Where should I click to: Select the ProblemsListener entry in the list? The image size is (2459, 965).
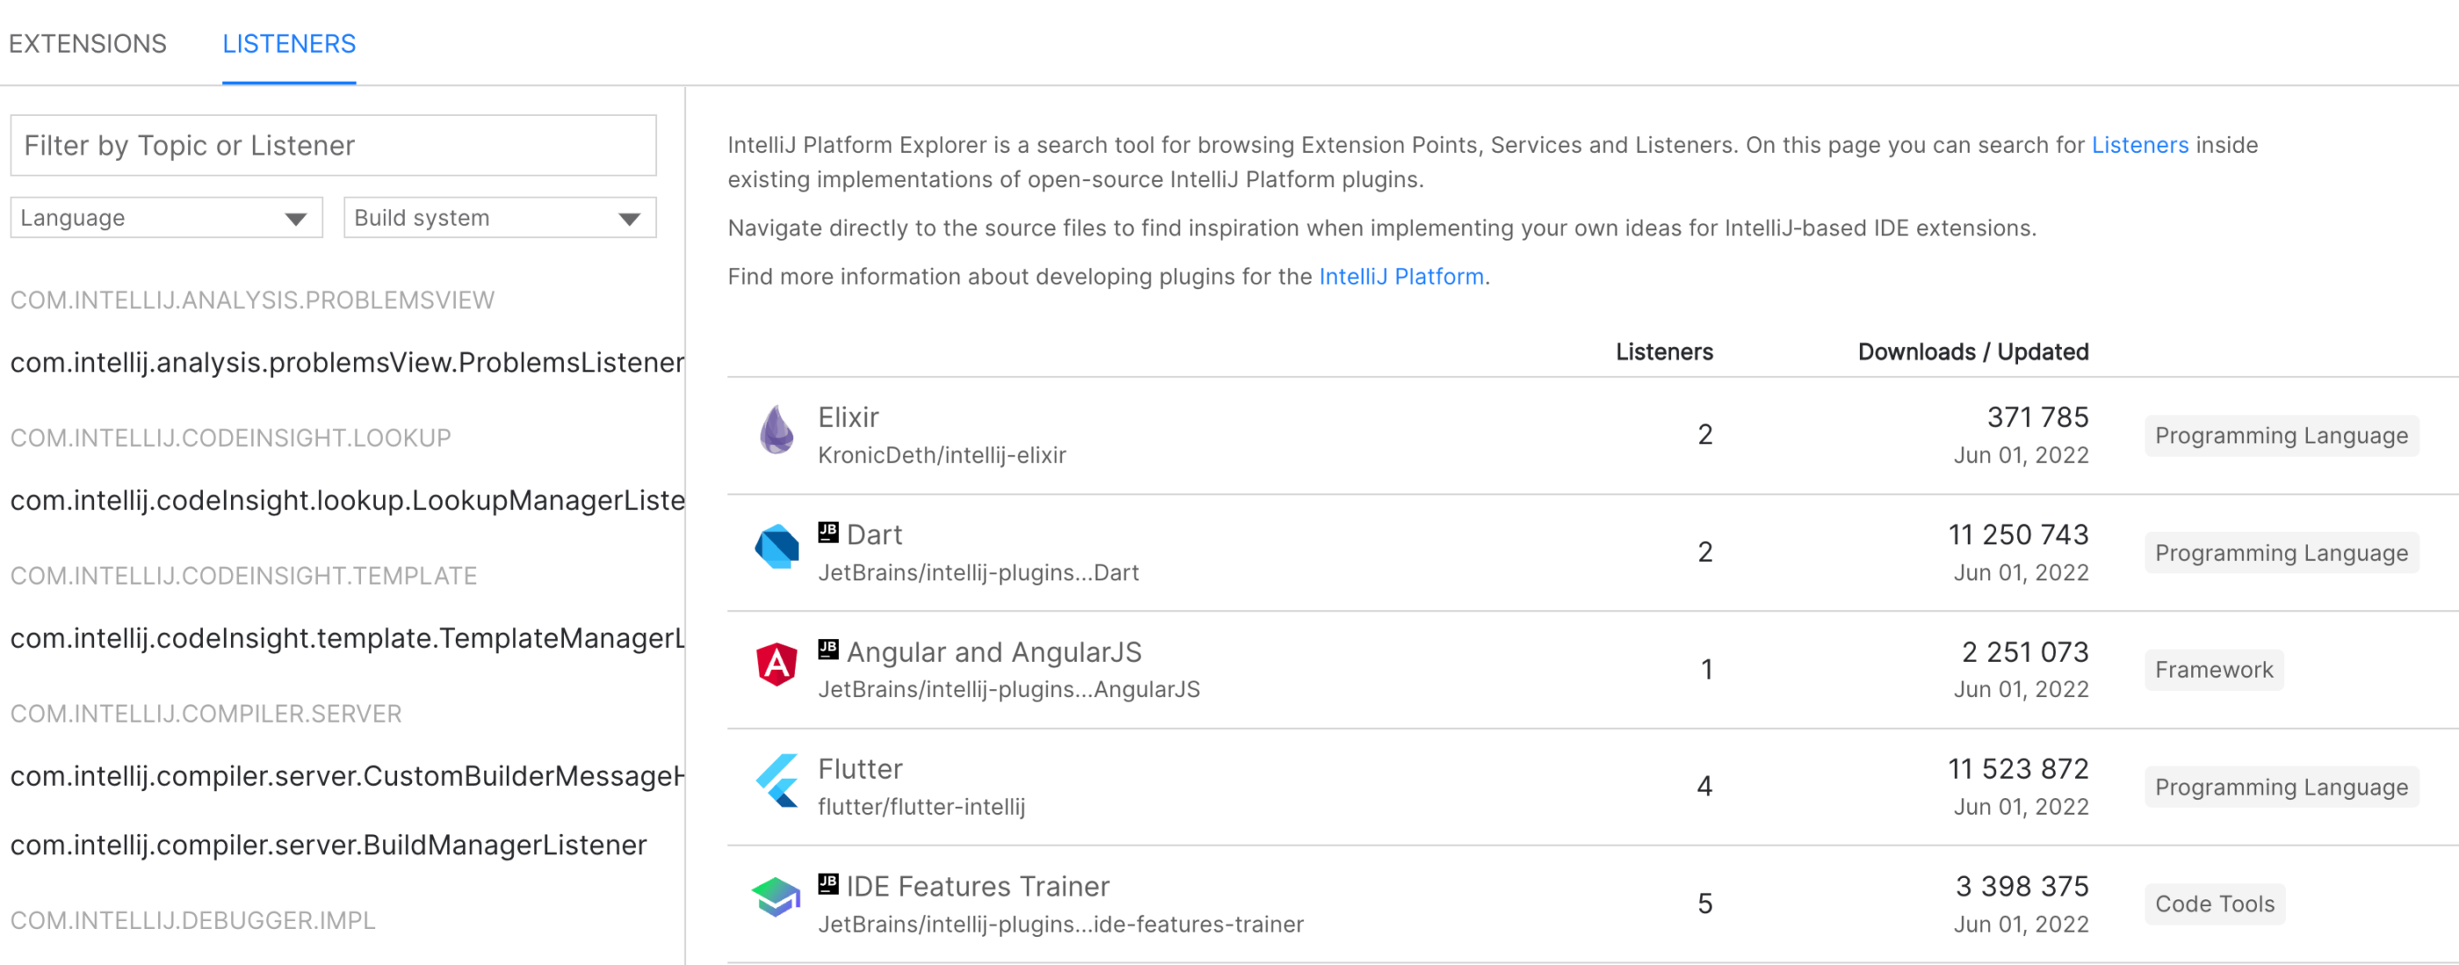pyautogui.click(x=348, y=363)
